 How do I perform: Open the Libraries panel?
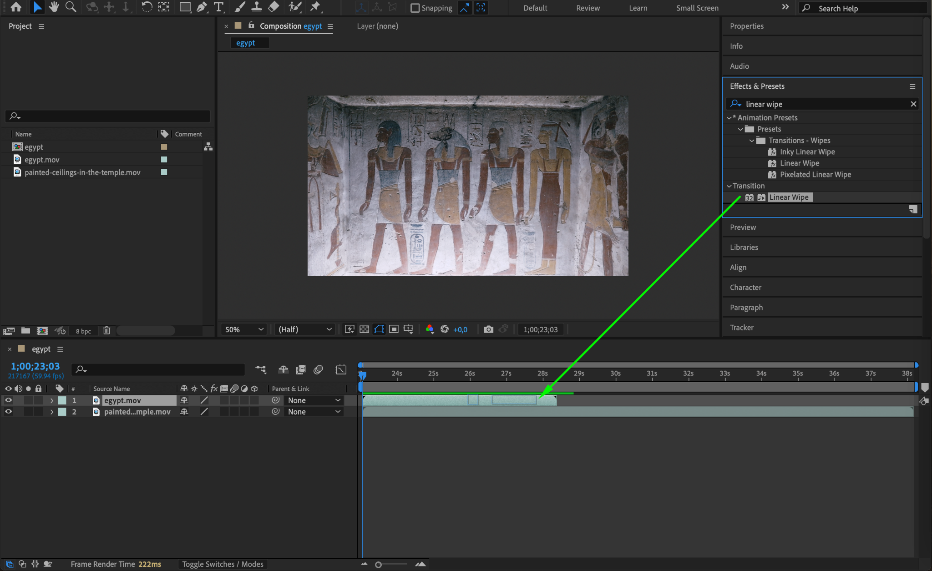pyautogui.click(x=744, y=247)
